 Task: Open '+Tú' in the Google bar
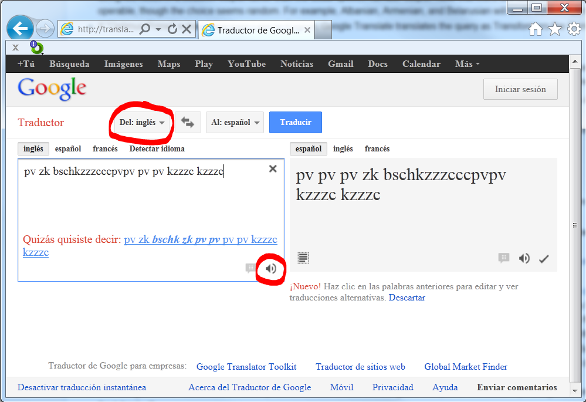(26, 64)
